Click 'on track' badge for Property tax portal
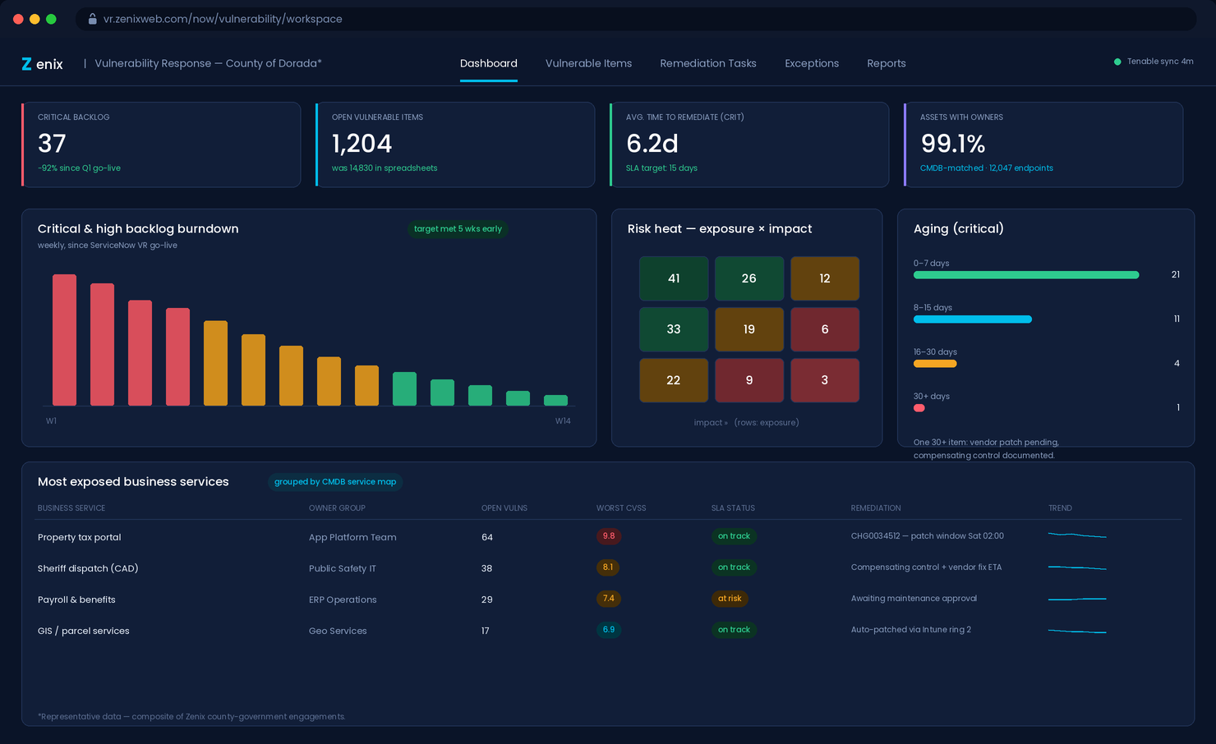This screenshot has width=1216, height=744. point(734,536)
